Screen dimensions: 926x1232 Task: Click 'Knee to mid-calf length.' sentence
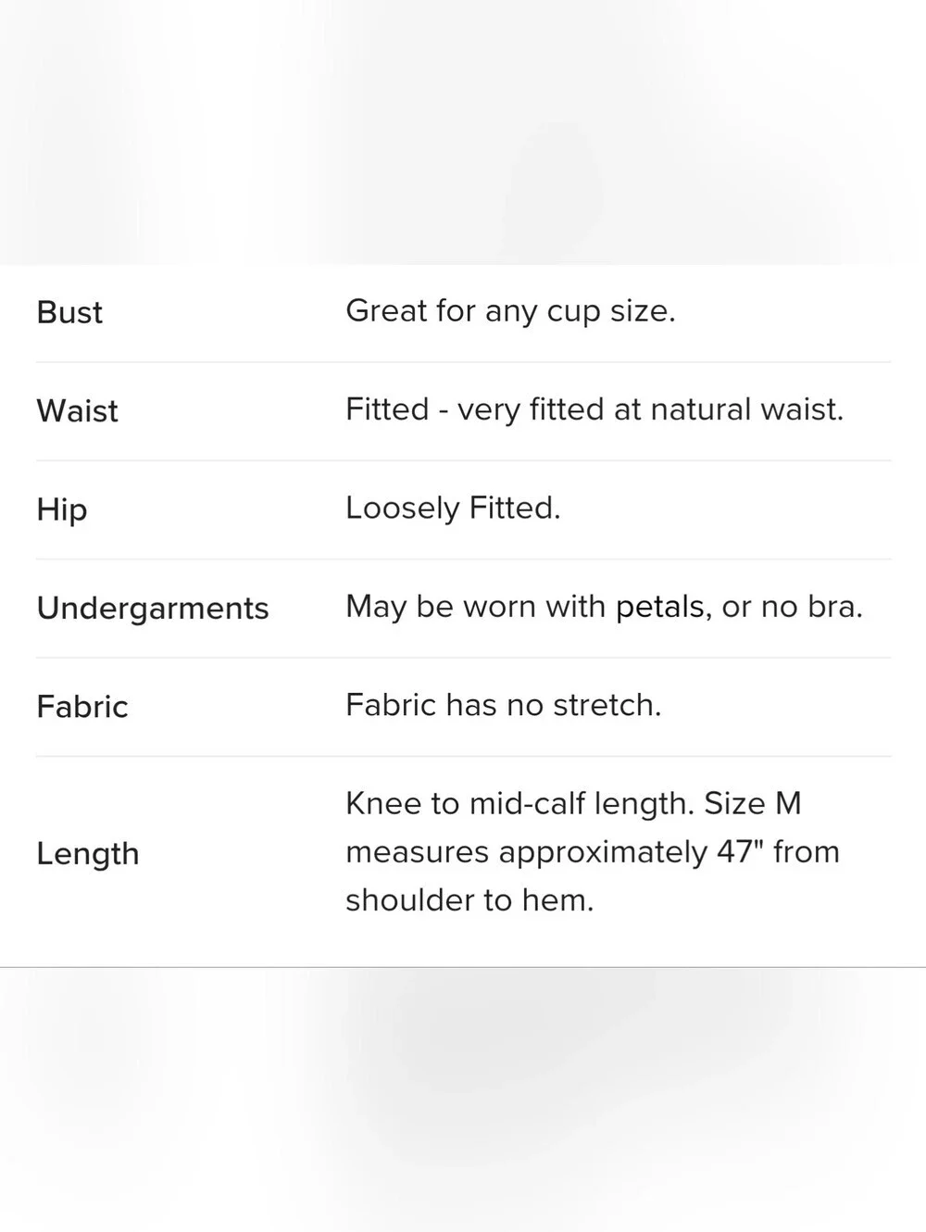(519, 803)
